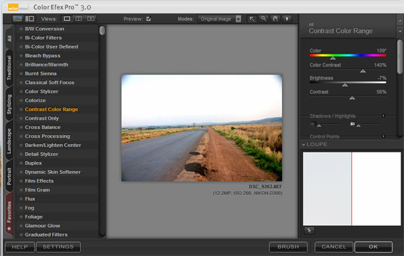404x256 pixels.
Task: Click the loupe pin icon
Action: coord(309,230)
